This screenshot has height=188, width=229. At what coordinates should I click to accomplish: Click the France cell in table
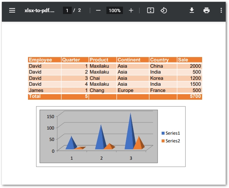click(x=158, y=90)
